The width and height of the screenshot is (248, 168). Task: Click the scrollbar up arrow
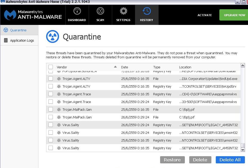(x=243, y=65)
